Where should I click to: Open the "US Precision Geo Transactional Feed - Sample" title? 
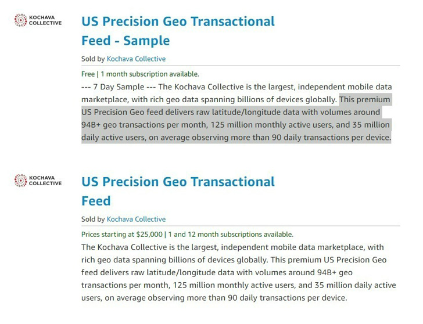178,22
